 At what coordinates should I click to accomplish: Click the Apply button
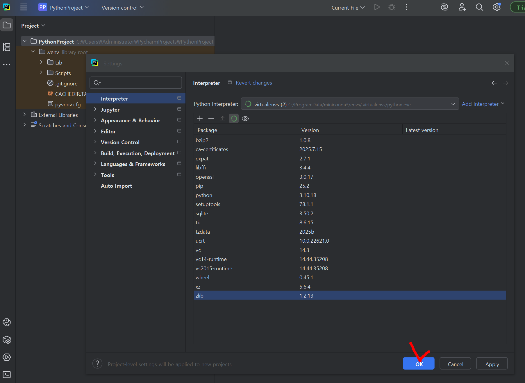click(492, 364)
